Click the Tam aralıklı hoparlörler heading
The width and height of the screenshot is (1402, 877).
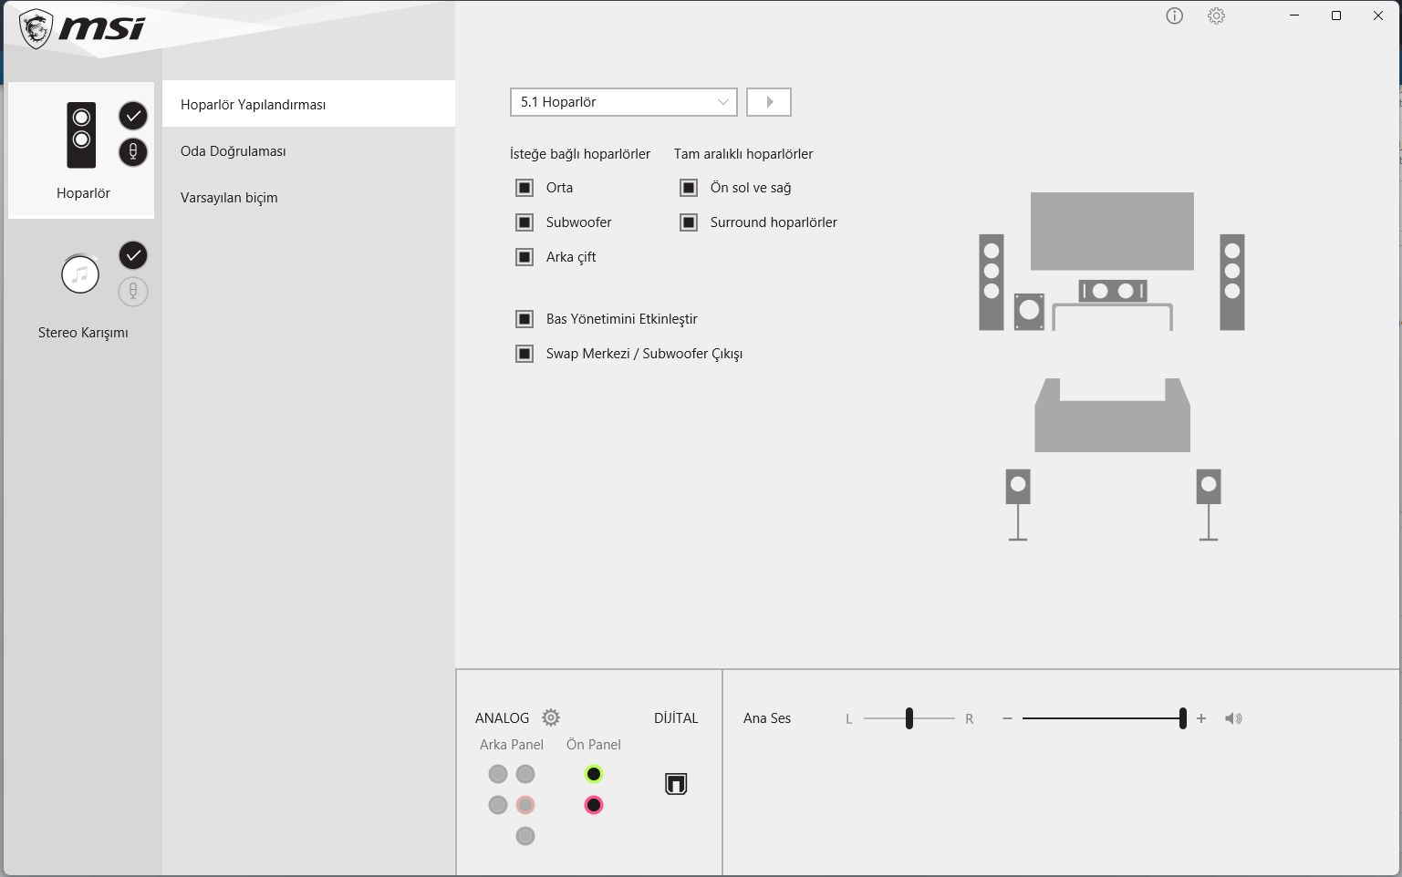point(743,154)
